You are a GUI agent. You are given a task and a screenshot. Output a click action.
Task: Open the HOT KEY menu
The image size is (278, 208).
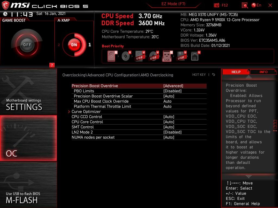click(199, 75)
